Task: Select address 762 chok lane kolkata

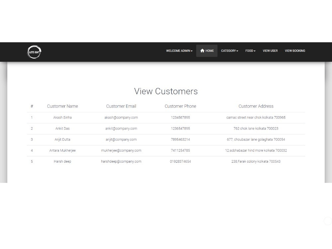Action: (250, 128)
